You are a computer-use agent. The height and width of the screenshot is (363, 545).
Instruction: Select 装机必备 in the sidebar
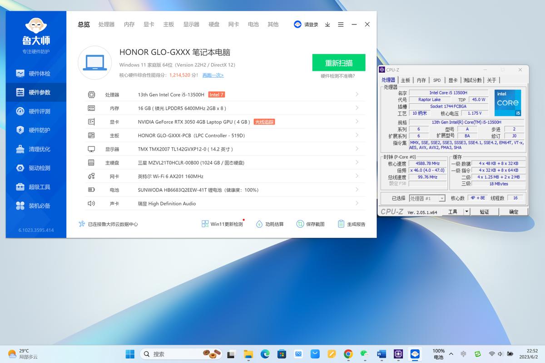coord(36,206)
